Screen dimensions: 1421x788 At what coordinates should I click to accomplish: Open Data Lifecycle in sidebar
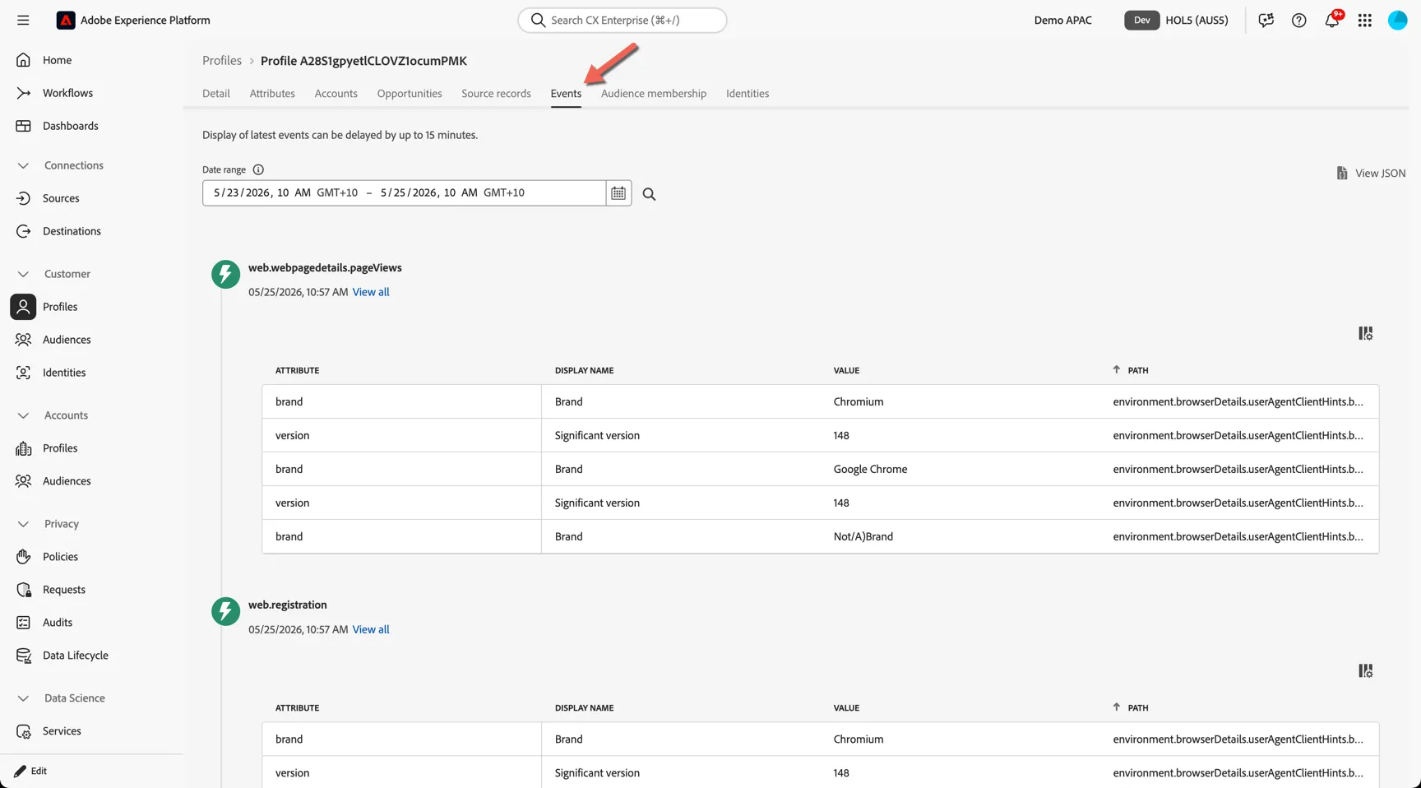click(75, 656)
